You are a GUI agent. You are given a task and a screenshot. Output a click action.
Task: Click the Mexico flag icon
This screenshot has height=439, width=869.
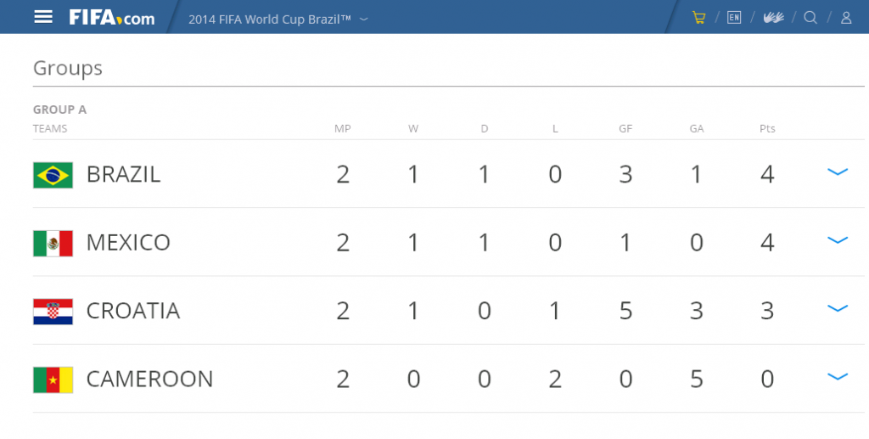[53, 244]
